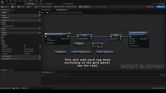
Task: Collapse the Widget variable category
Action: click(1, 44)
